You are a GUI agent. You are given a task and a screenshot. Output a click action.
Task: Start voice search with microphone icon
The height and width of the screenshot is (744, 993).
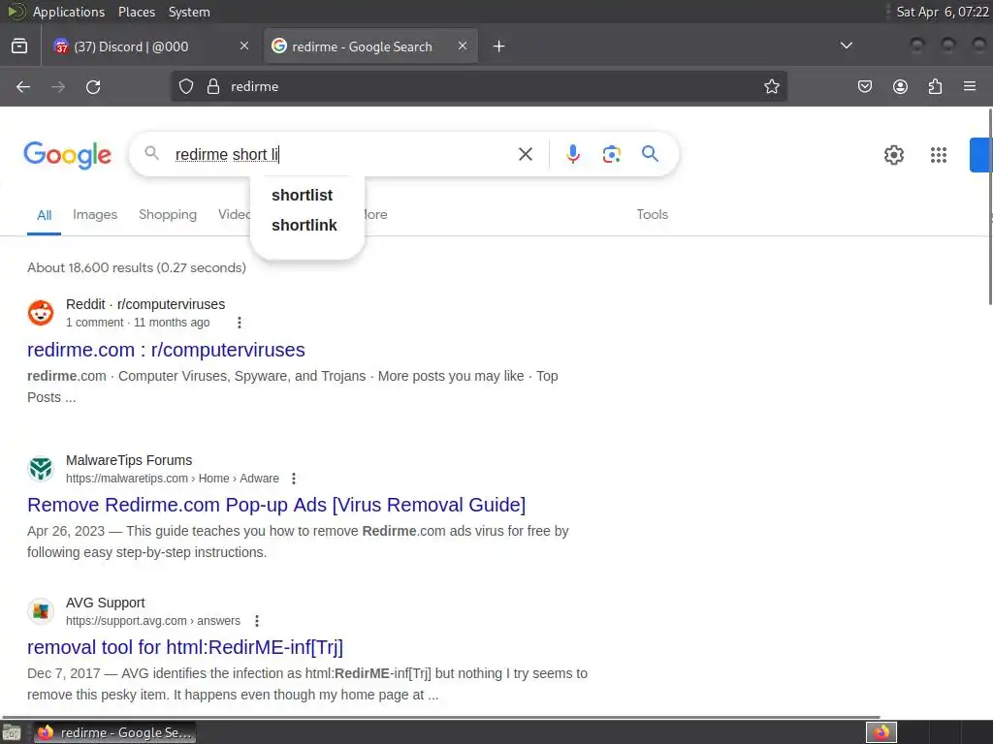click(x=572, y=154)
